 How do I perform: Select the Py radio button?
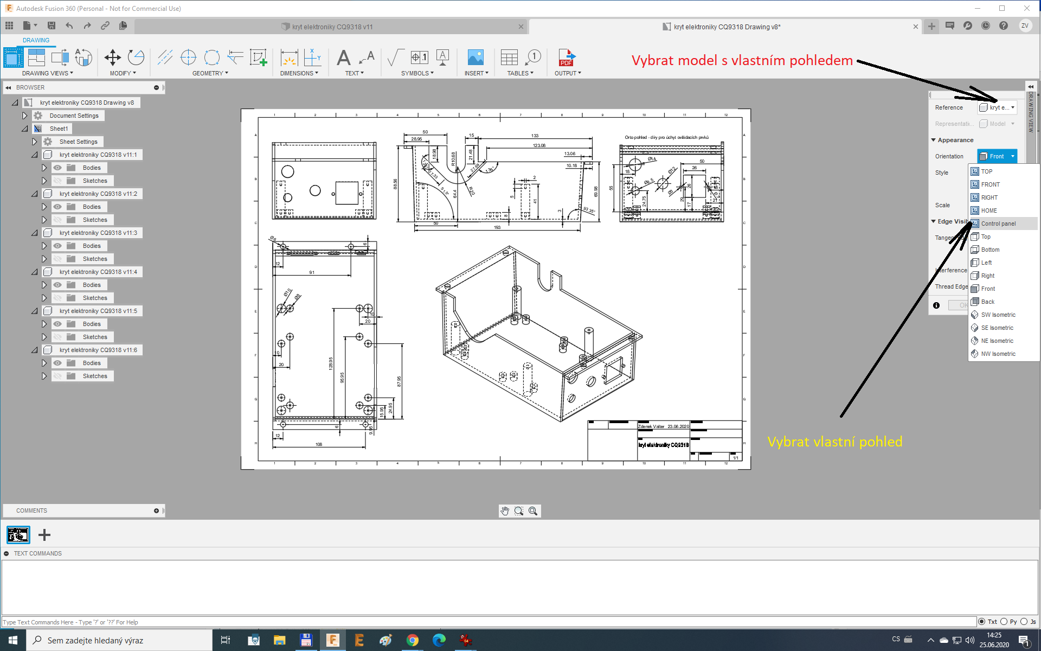[x=1004, y=622]
